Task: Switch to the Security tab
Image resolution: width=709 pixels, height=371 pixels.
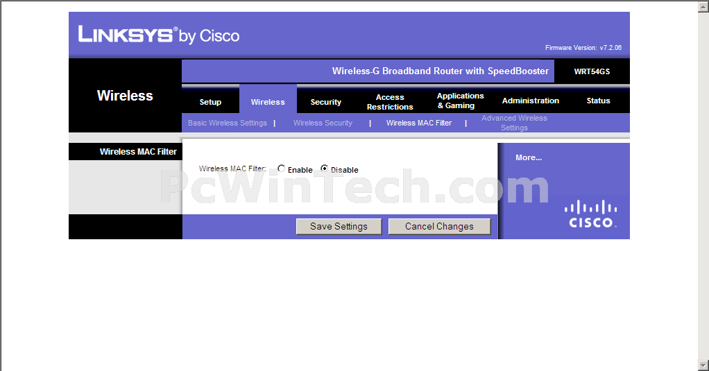Action: 325,102
